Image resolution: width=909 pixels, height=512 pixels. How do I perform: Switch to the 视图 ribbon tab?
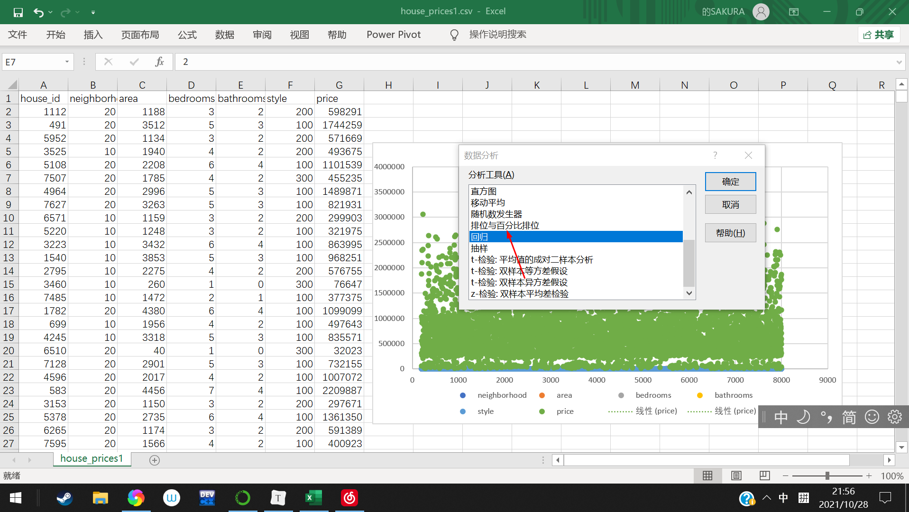(300, 35)
